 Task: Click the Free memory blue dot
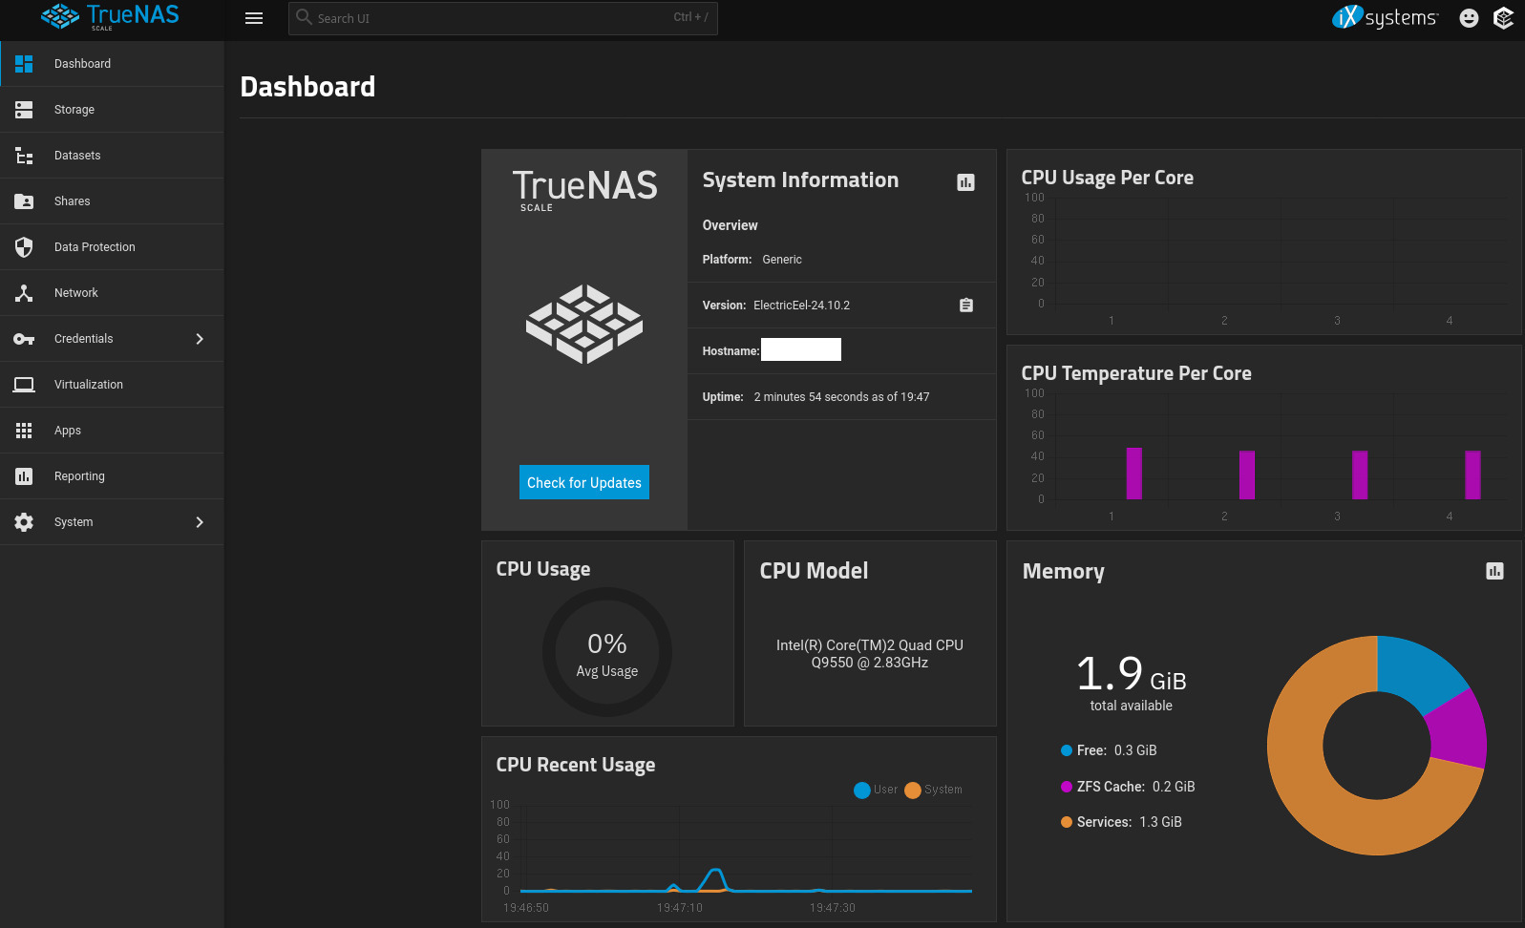[1067, 750]
